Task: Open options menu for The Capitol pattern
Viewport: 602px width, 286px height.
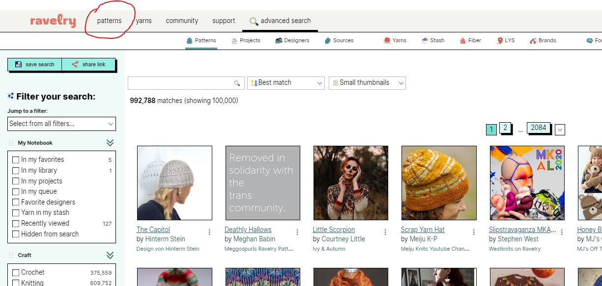Action: tap(209, 233)
